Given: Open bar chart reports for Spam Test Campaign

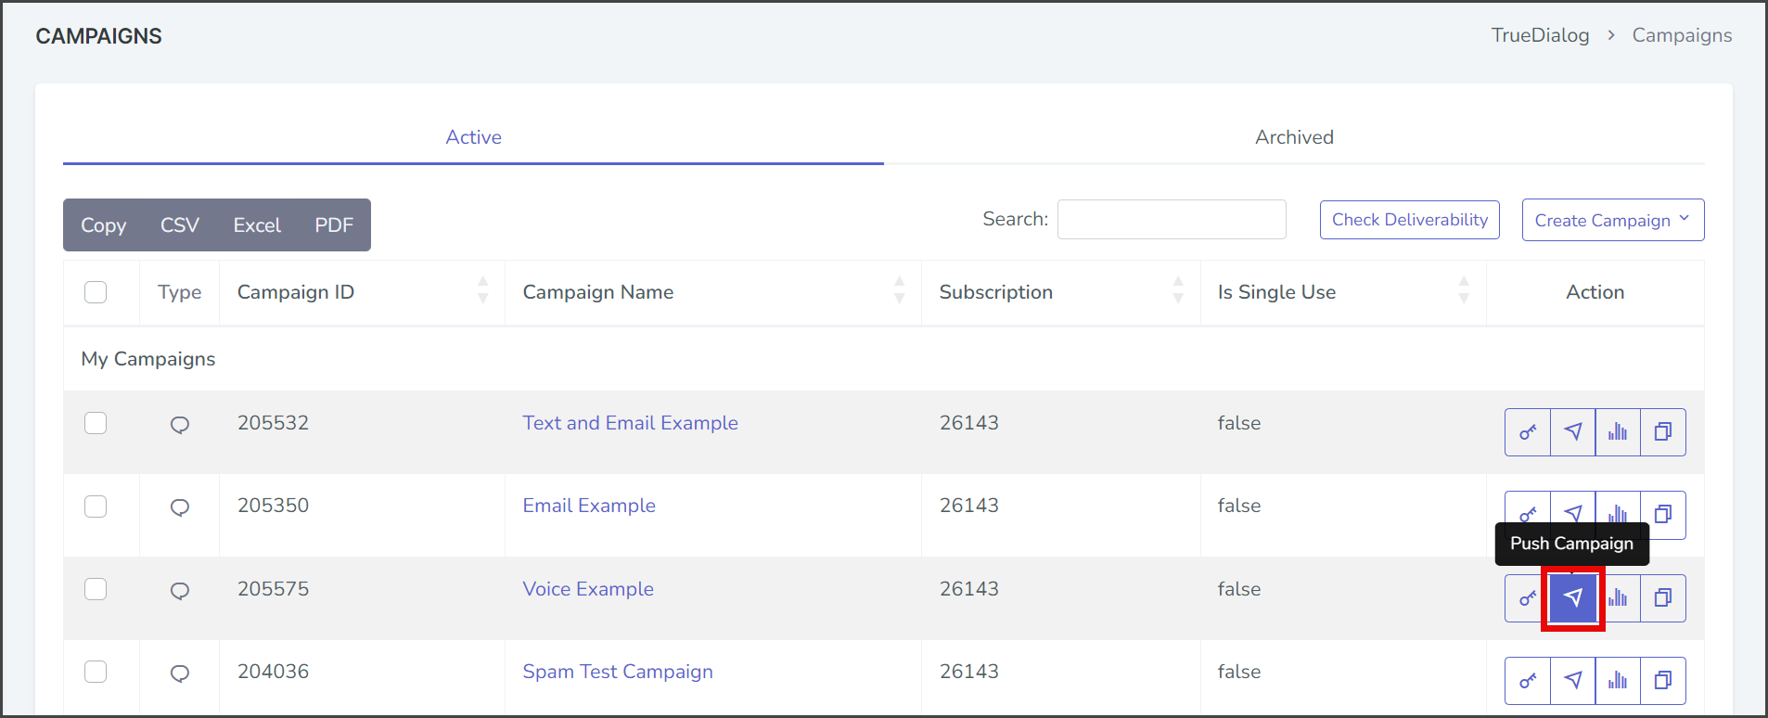Looking at the screenshot, I should tap(1618, 681).
